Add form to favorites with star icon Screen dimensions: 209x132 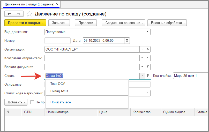(x=29, y=14)
